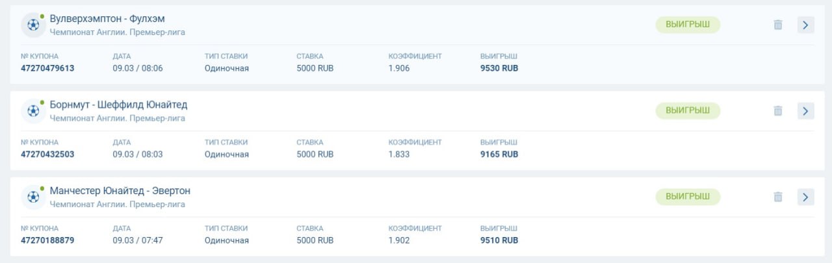
Task: Expand the Борнмут - Шеффилд Юнайтед bet arrow
Action: click(x=805, y=111)
